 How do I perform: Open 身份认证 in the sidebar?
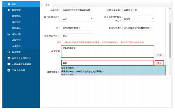16,22
